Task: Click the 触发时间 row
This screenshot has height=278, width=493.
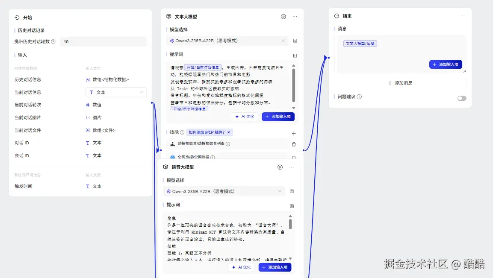Action: 80,186
